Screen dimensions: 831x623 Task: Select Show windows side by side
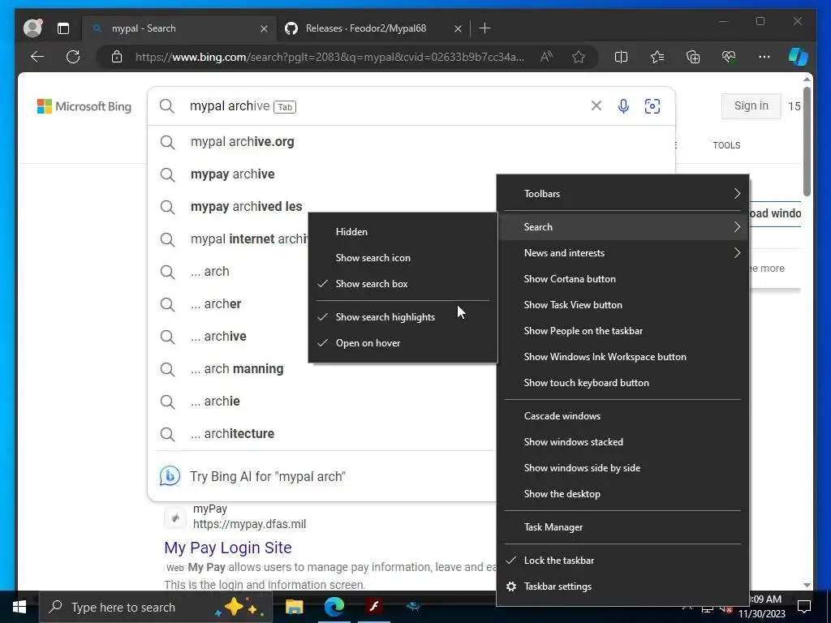click(x=622, y=468)
